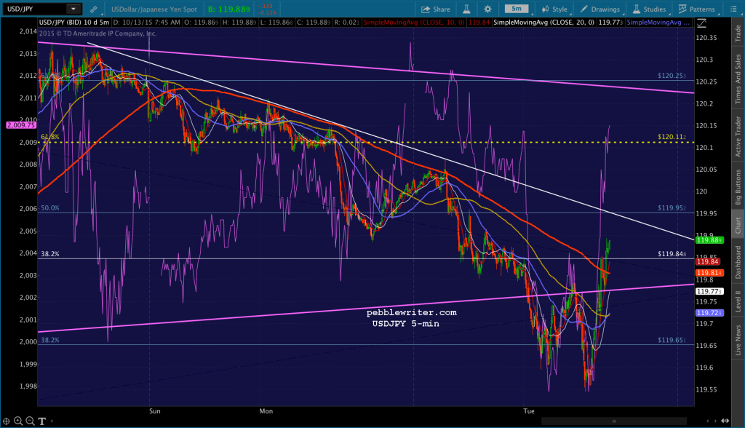Click the orange 119.814 price bubble
The height and width of the screenshot is (428, 745).
(709, 273)
